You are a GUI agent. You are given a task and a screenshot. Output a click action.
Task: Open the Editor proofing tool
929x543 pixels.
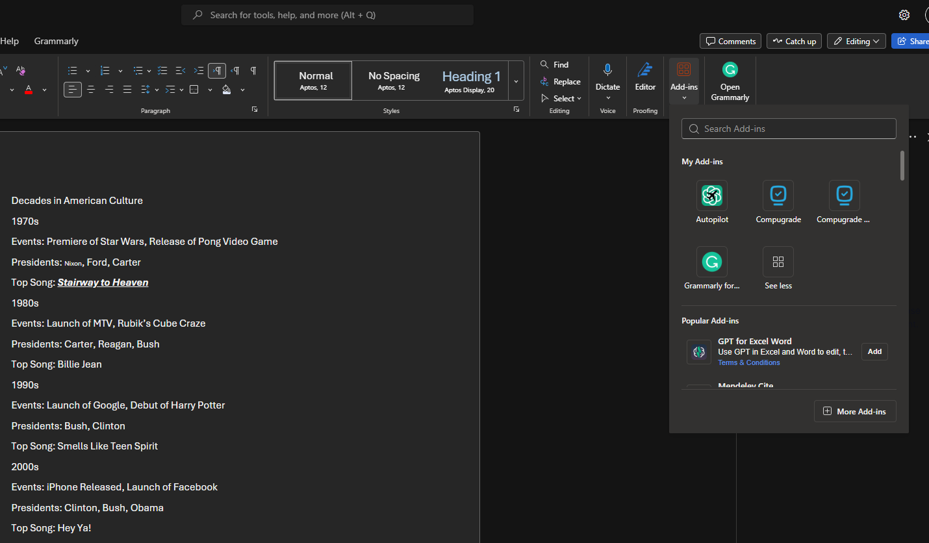coord(645,77)
